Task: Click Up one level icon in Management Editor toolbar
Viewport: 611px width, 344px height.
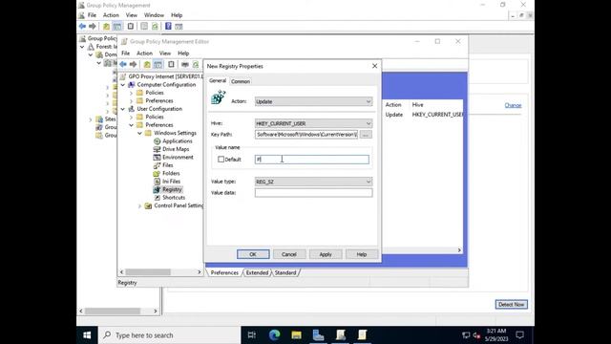Action: 147,64
